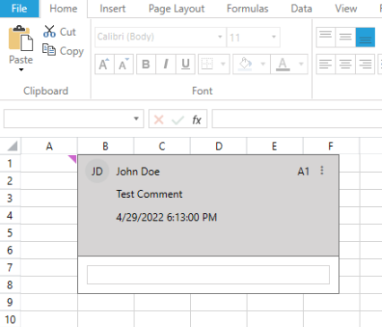Screen dimensions: 382x327
Task: Open the File tab
Action: coord(19,9)
